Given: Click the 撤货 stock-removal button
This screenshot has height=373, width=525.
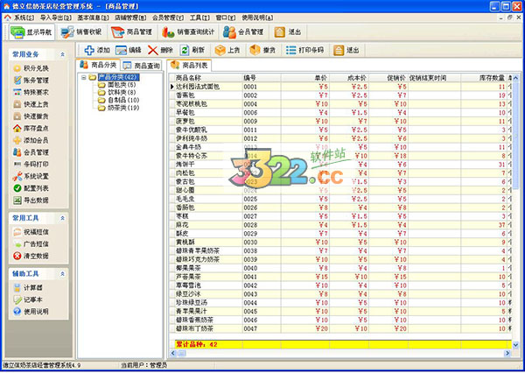Looking at the screenshot, I should coord(262,50).
